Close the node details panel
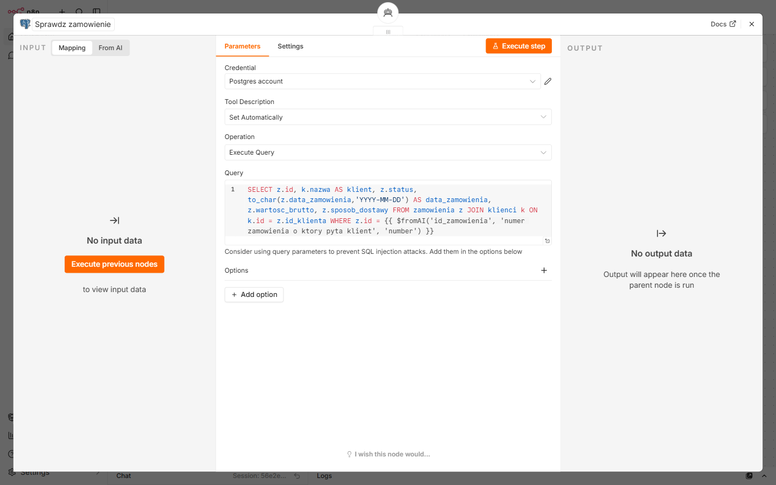776x485 pixels. [751, 24]
